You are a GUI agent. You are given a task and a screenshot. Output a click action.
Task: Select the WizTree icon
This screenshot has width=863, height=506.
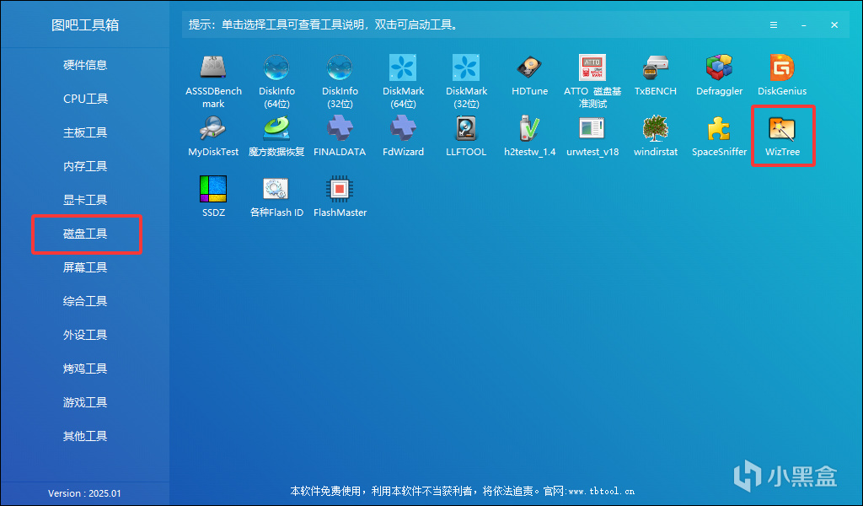(782, 129)
